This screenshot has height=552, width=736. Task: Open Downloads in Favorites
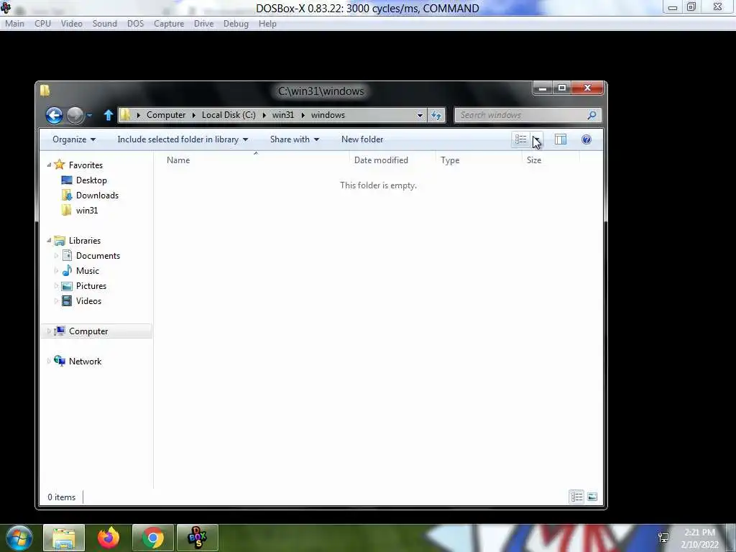(97, 195)
